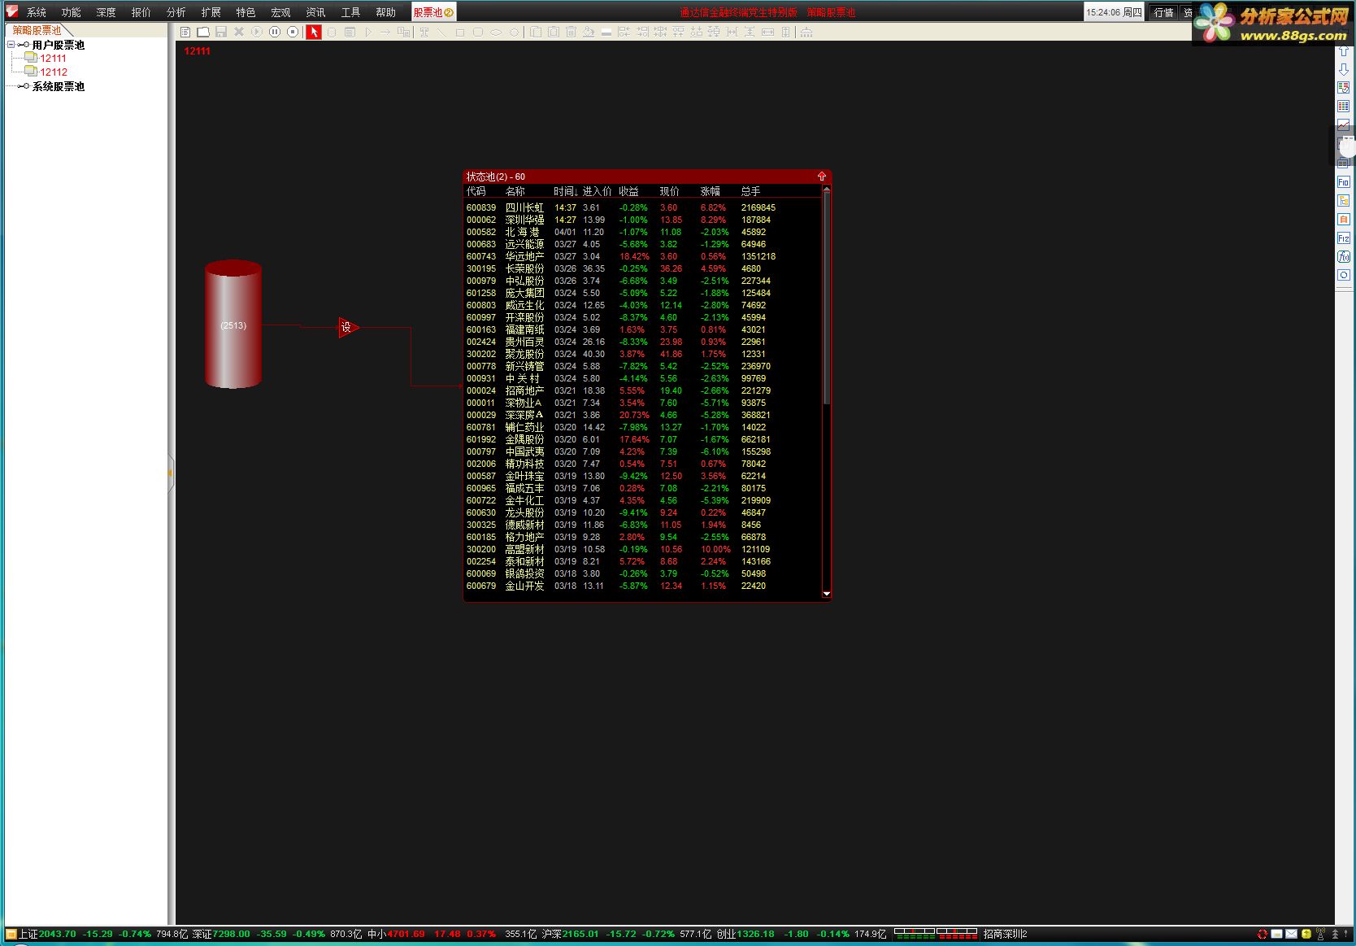Click the open folder toolbar icon
Image resolution: width=1356 pixels, height=946 pixels.
pos(203,32)
